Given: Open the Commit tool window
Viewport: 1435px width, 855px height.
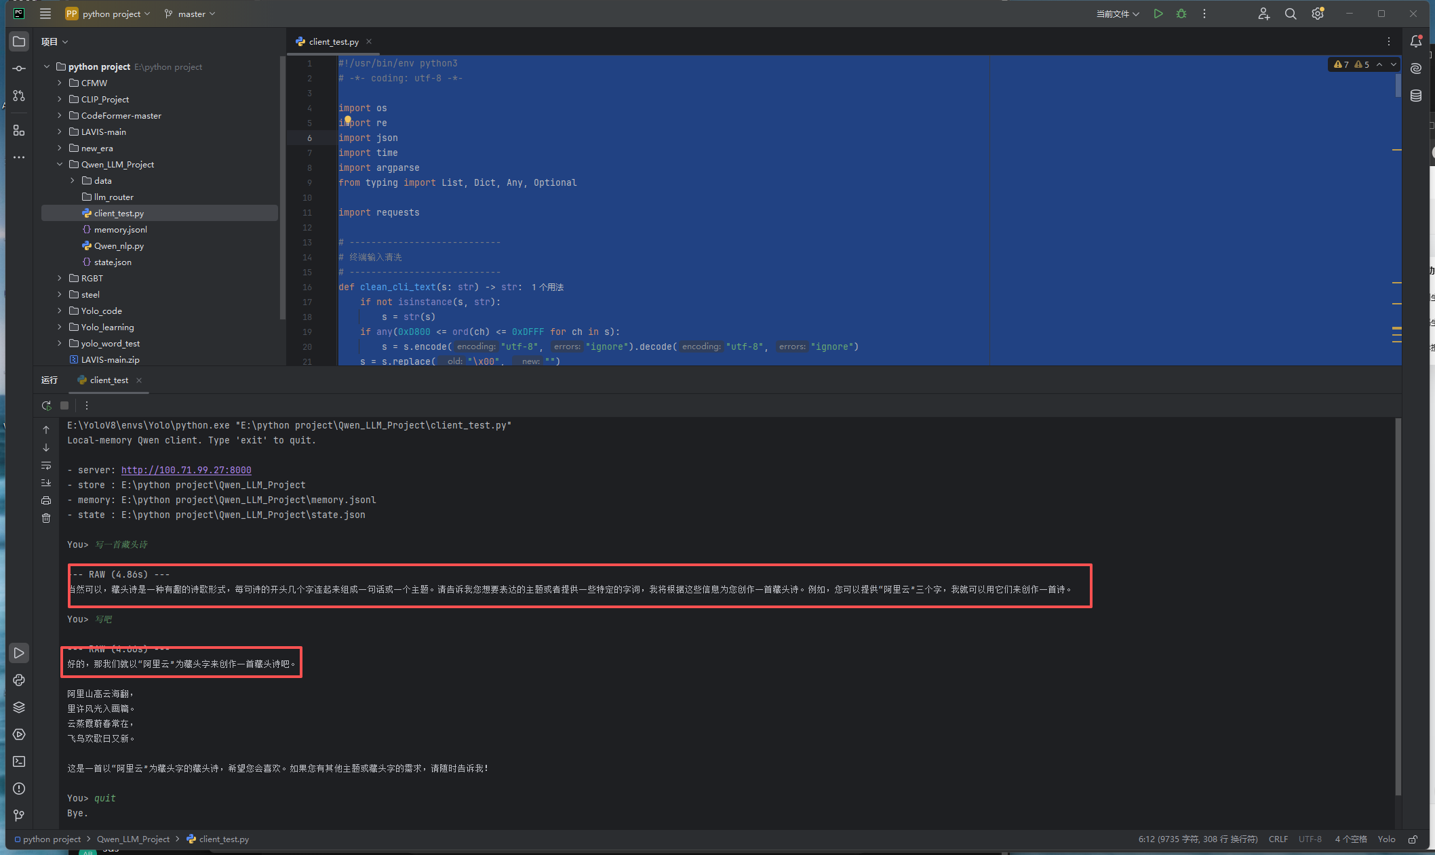Looking at the screenshot, I should 19,68.
